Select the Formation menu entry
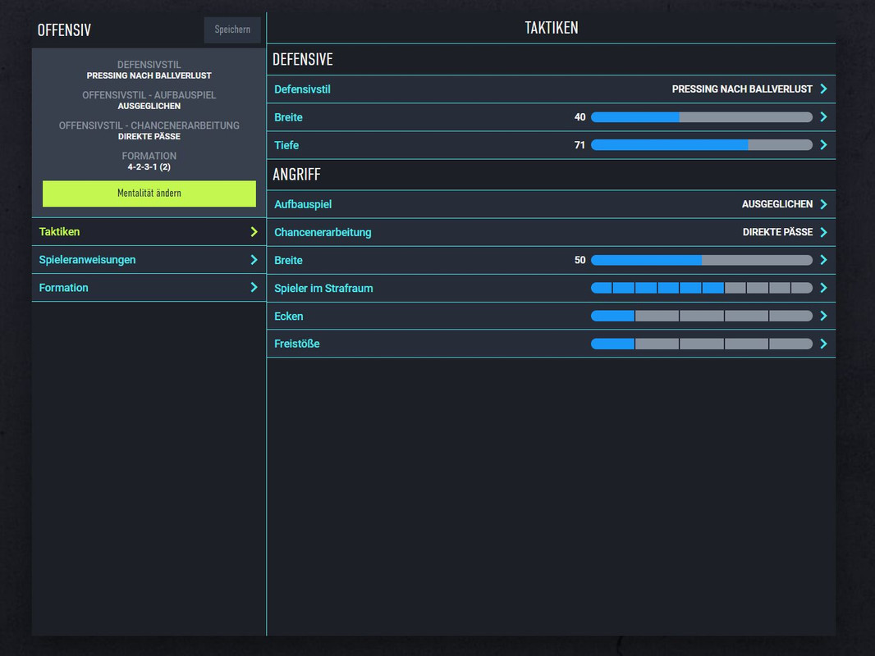This screenshot has height=656, width=875. point(64,288)
